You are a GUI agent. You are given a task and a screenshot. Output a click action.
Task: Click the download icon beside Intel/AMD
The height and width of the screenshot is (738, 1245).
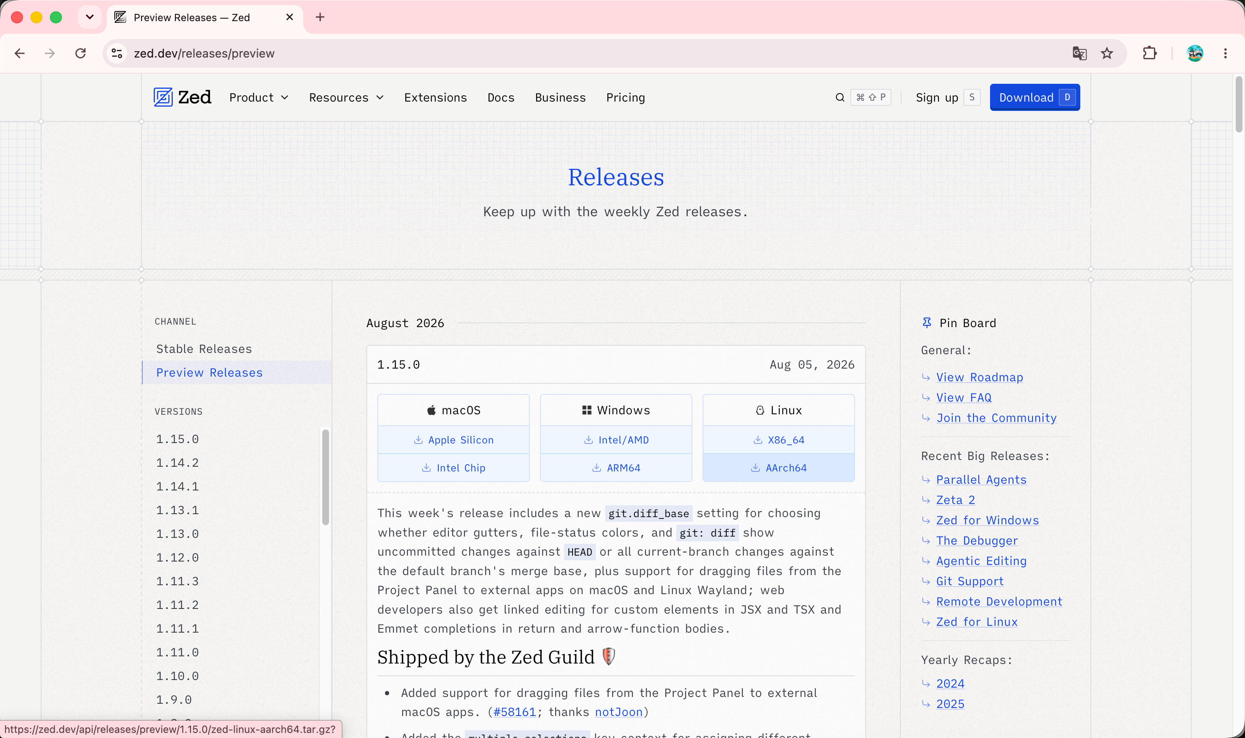[588, 440]
